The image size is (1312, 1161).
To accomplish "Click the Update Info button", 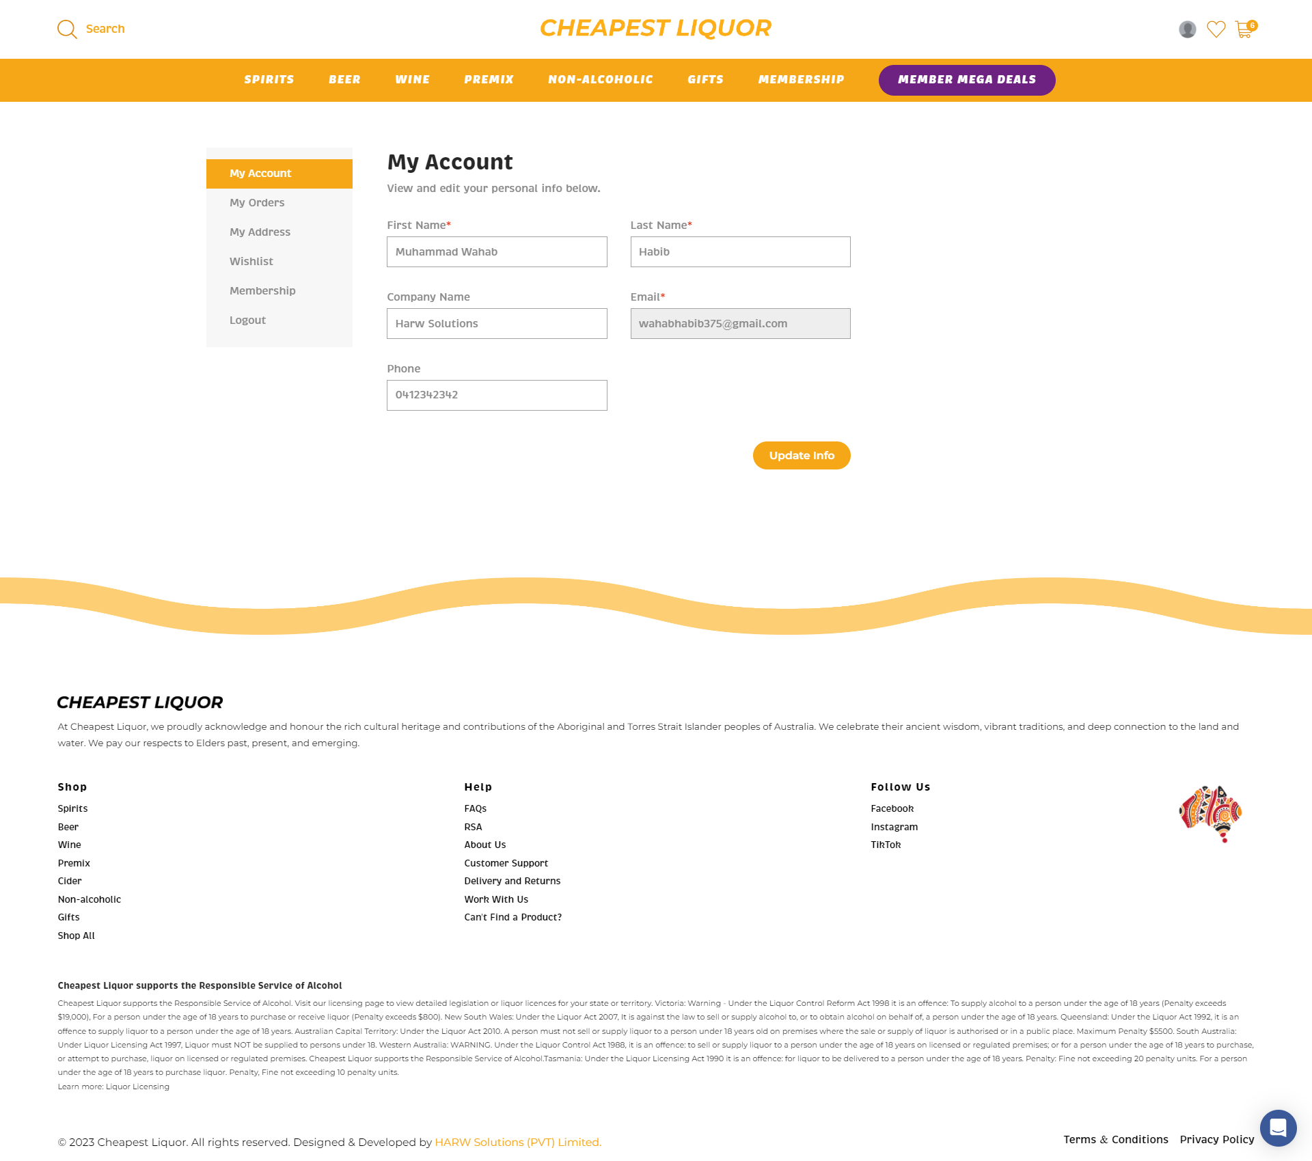I will (x=802, y=456).
